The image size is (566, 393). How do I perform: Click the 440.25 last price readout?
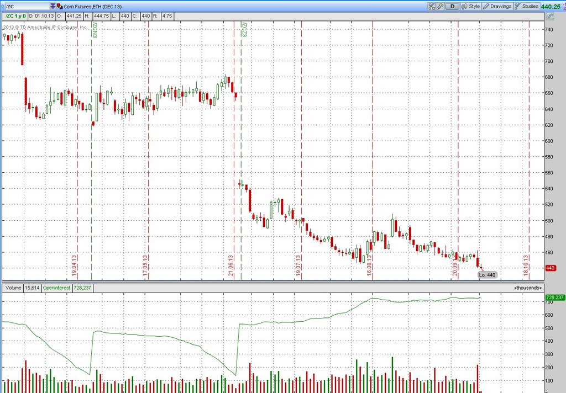(551, 7)
